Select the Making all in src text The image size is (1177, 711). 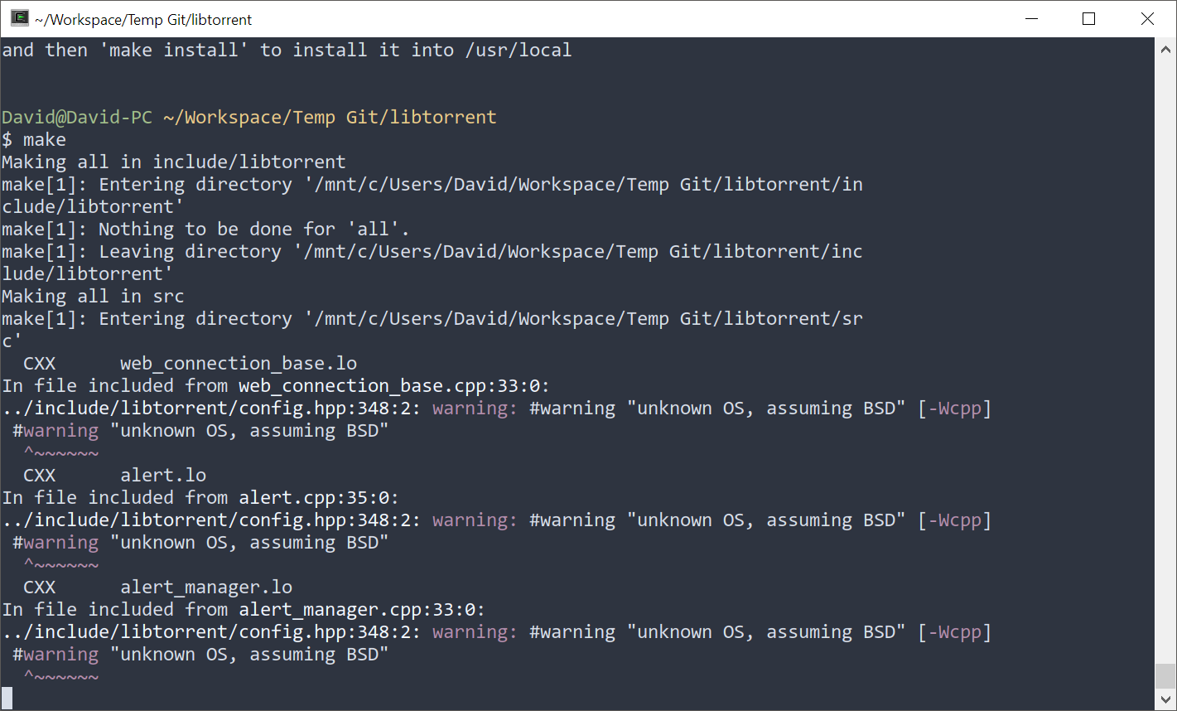point(91,296)
